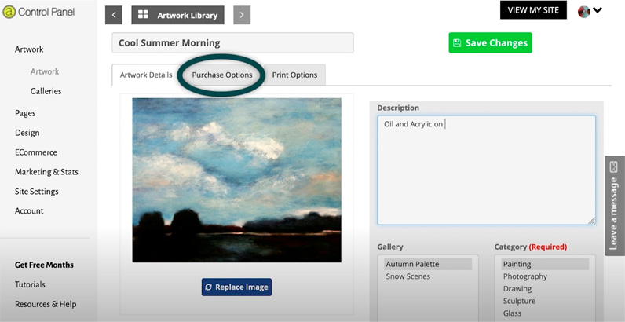Select the Artwork Details tab

point(145,75)
